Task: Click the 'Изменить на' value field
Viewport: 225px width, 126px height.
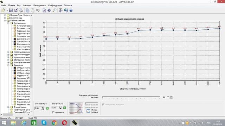Action: pyautogui.click(x=55, y=107)
